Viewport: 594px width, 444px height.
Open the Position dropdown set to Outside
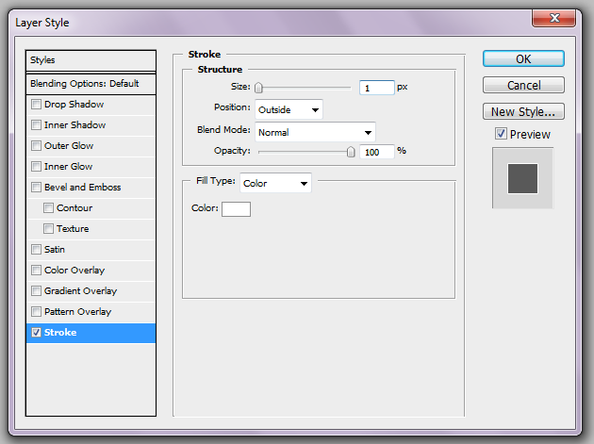click(x=289, y=109)
